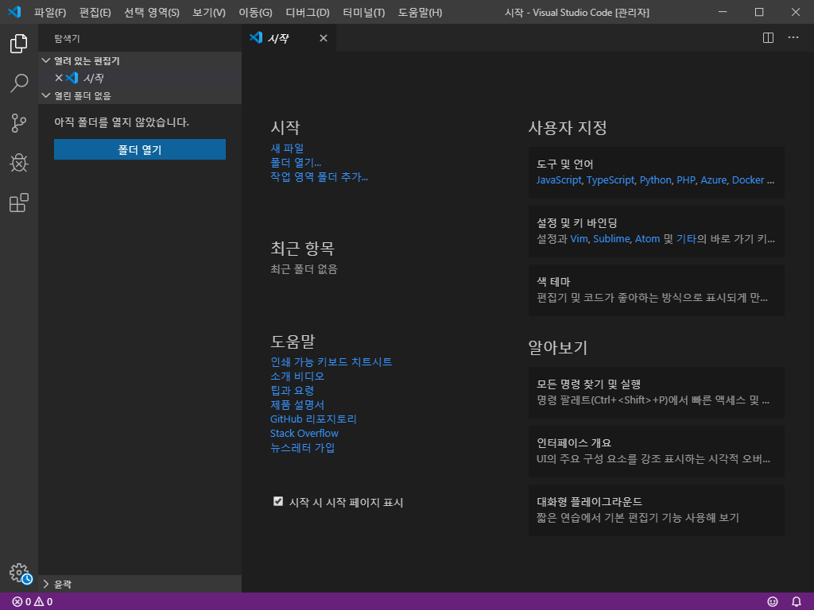Select the 시작 editor tab
Viewport: 814px width, 610px height.
click(289, 38)
